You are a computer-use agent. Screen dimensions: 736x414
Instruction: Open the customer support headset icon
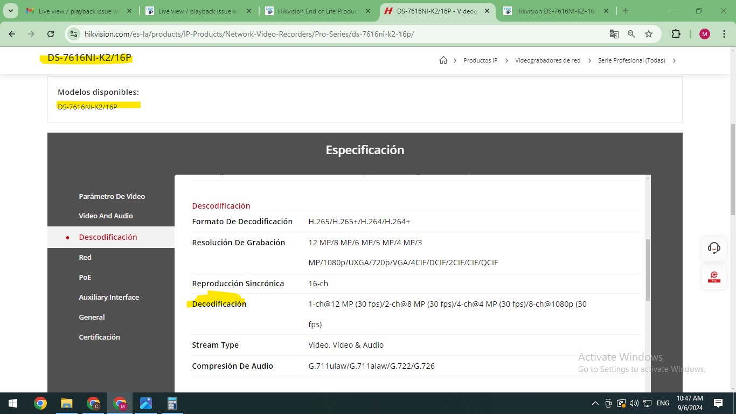(x=714, y=248)
